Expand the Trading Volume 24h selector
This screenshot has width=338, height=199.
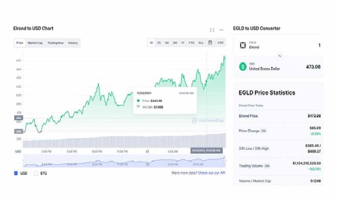(x=267, y=166)
